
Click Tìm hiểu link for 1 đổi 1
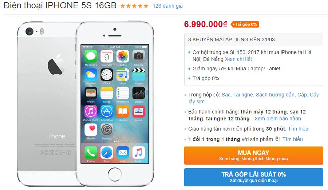click(x=293, y=139)
